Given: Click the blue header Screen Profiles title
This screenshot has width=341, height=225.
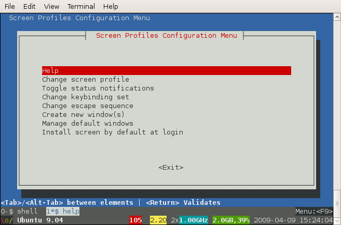Looking at the screenshot, I should [79, 18].
